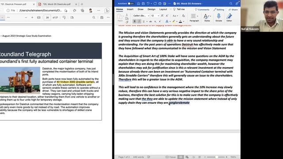Open the browser Collections icon

83,11
